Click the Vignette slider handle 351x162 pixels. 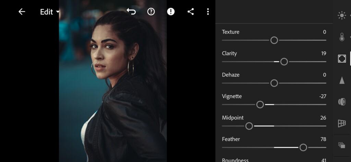[x=260, y=104]
